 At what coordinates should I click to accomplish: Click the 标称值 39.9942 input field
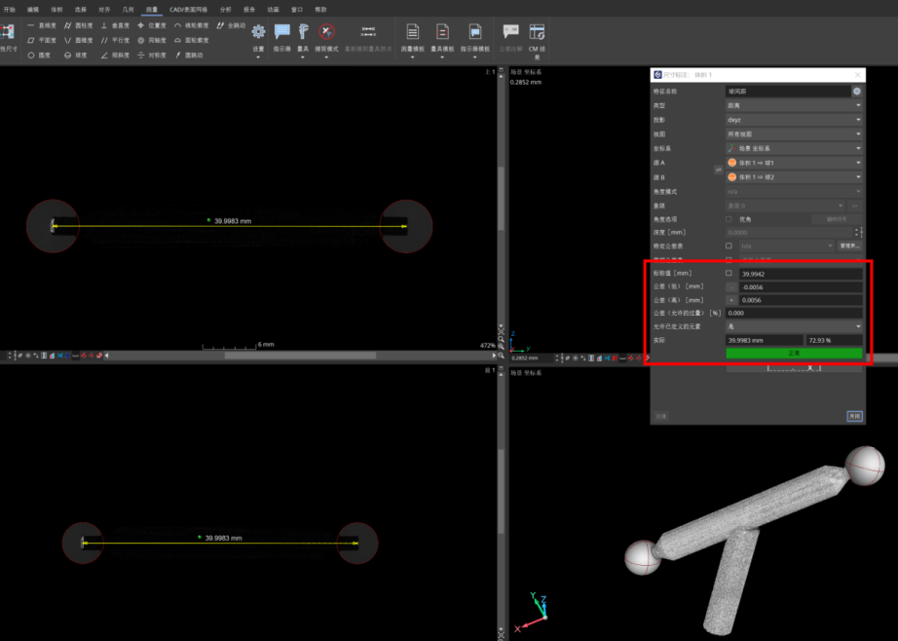pyautogui.click(x=801, y=274)
